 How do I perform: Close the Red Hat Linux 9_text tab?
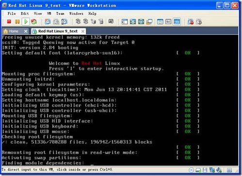click(x=83, y=31)
